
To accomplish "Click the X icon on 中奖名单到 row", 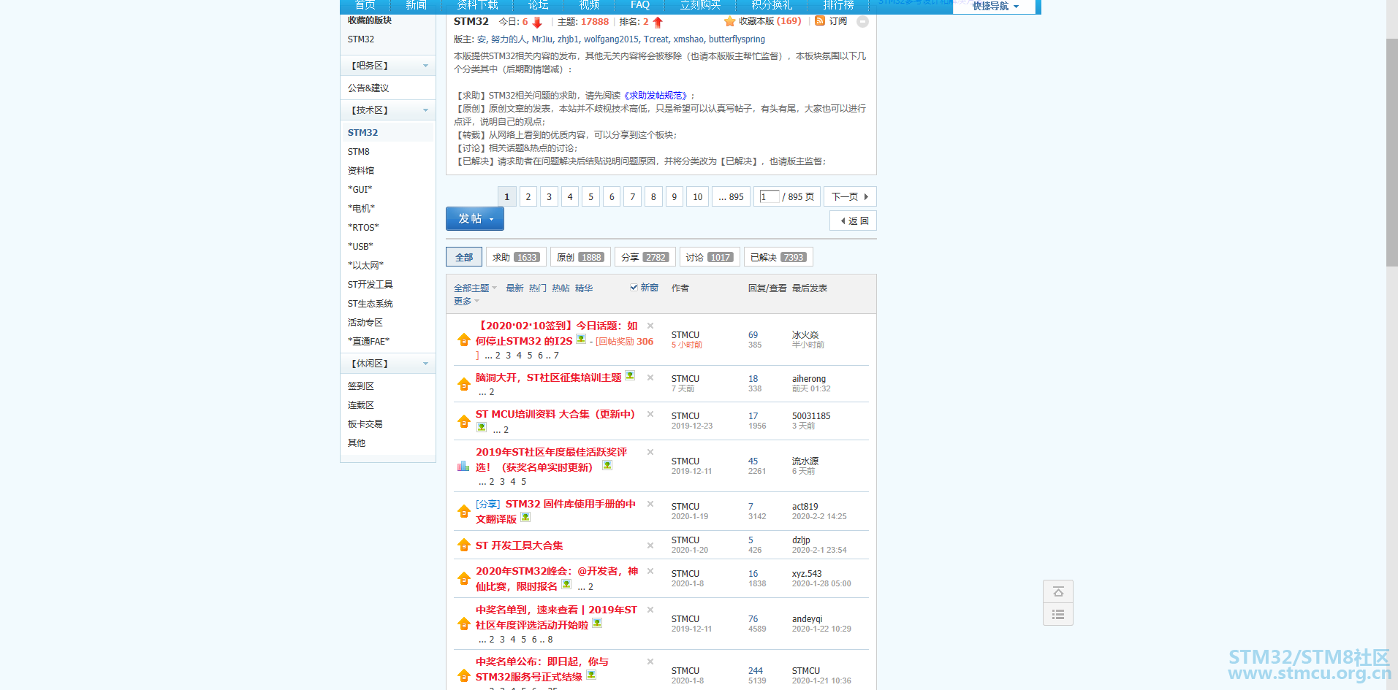I will point(650,610).
